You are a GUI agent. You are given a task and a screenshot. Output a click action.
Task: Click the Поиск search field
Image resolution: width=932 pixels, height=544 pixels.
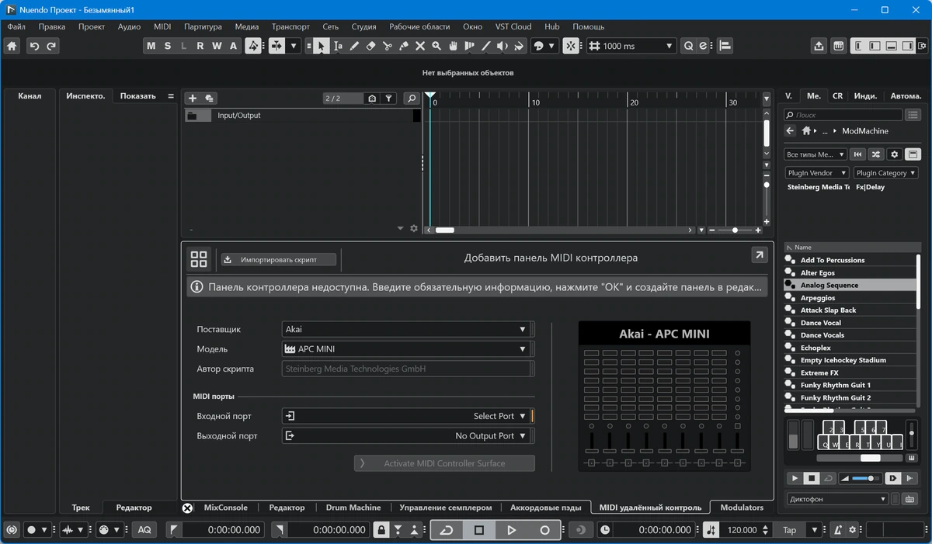pyautogui.click(x=844, y=115)
